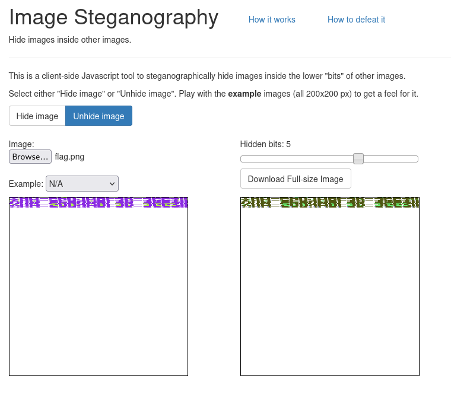451x398 pixels.
Task: Switch to Hide image mode
Action: (37, 116)
